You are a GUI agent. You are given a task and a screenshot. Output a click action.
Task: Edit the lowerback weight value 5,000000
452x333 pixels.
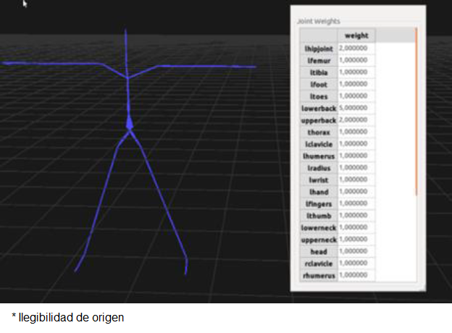pyautogui.click(x=356, y=108)
